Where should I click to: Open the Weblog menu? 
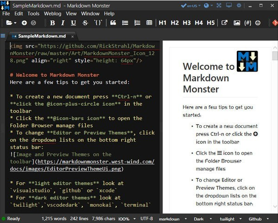(52, 13)
